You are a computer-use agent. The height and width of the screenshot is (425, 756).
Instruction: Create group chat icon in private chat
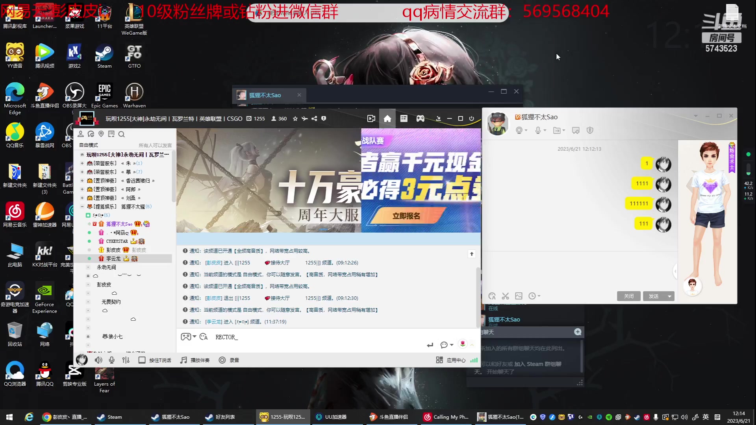pos(576,130)
